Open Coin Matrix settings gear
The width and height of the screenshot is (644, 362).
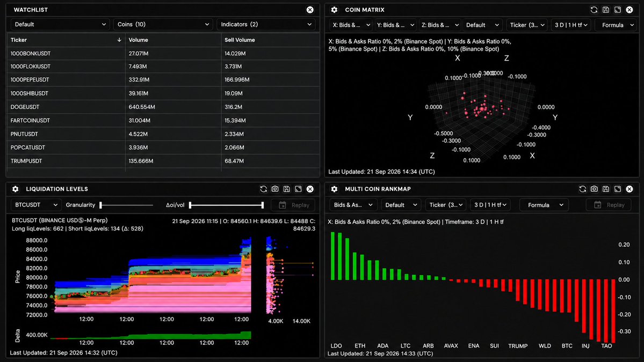(334, 10)
